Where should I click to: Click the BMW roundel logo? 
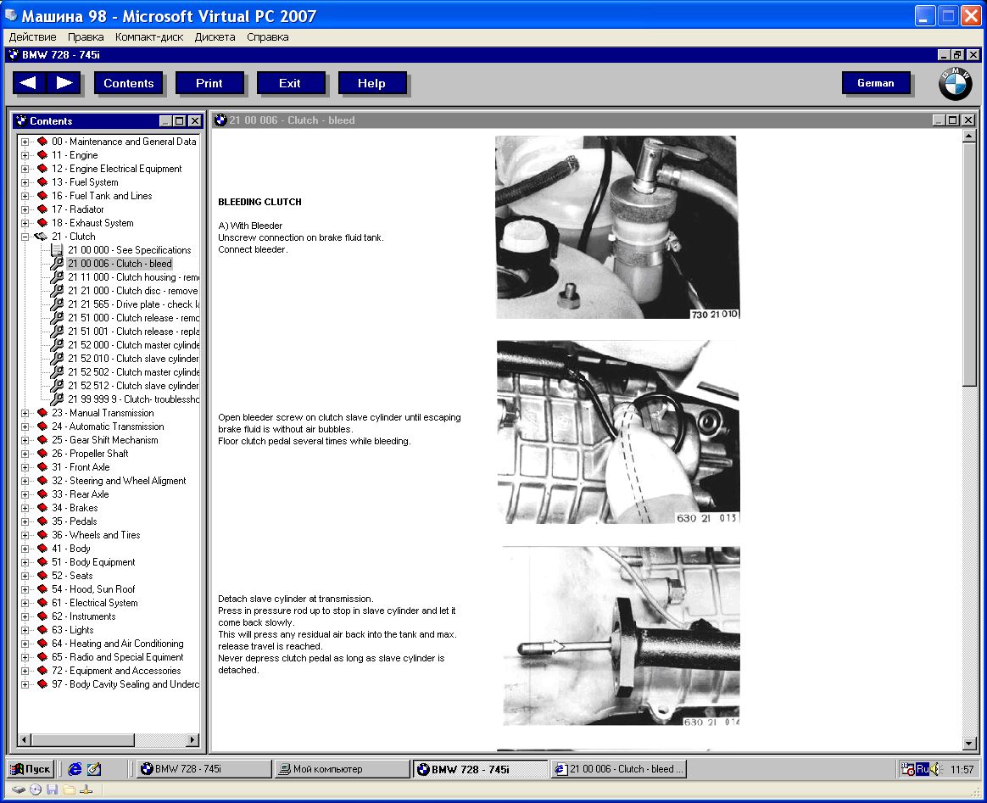(x=955, y=84)
